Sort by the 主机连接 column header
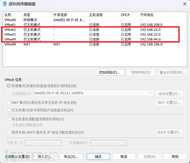 (104, 15)
